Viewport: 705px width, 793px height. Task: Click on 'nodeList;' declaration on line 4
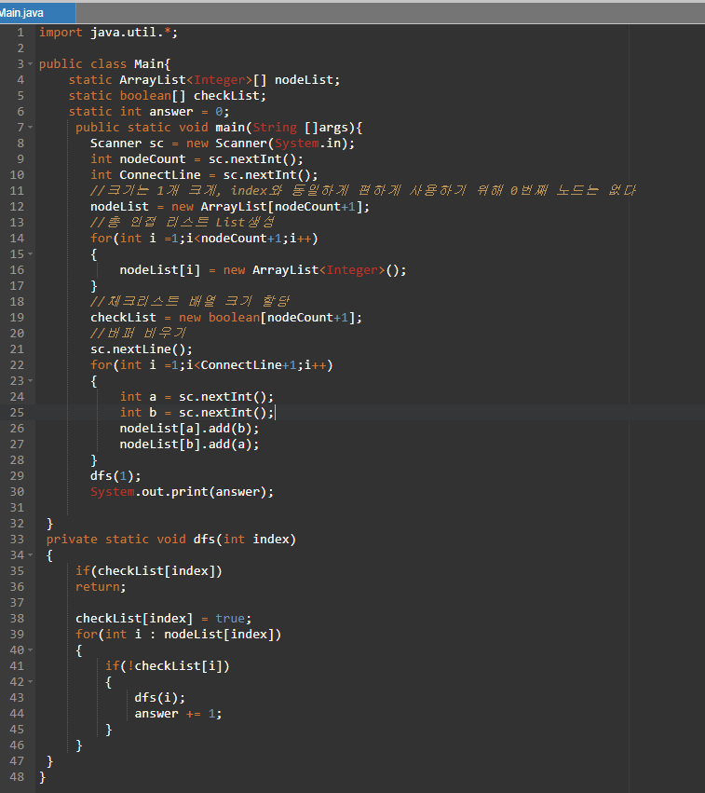click(x=307, y=80)
